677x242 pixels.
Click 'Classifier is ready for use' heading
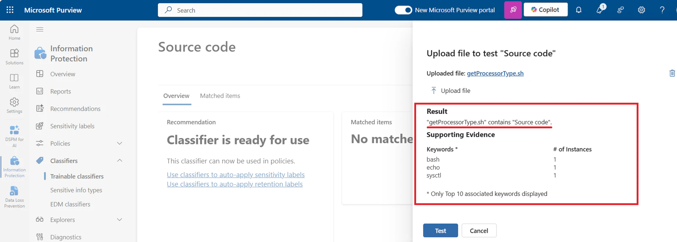(238, 140)
